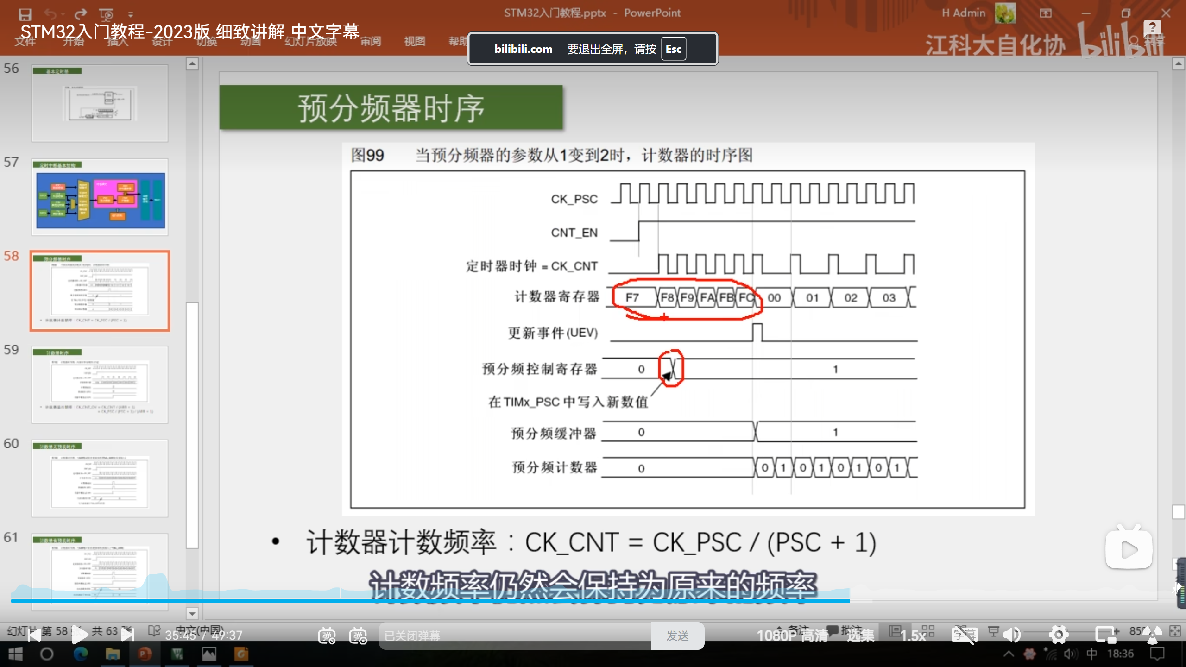Skip to next video episode

(127, 635)
